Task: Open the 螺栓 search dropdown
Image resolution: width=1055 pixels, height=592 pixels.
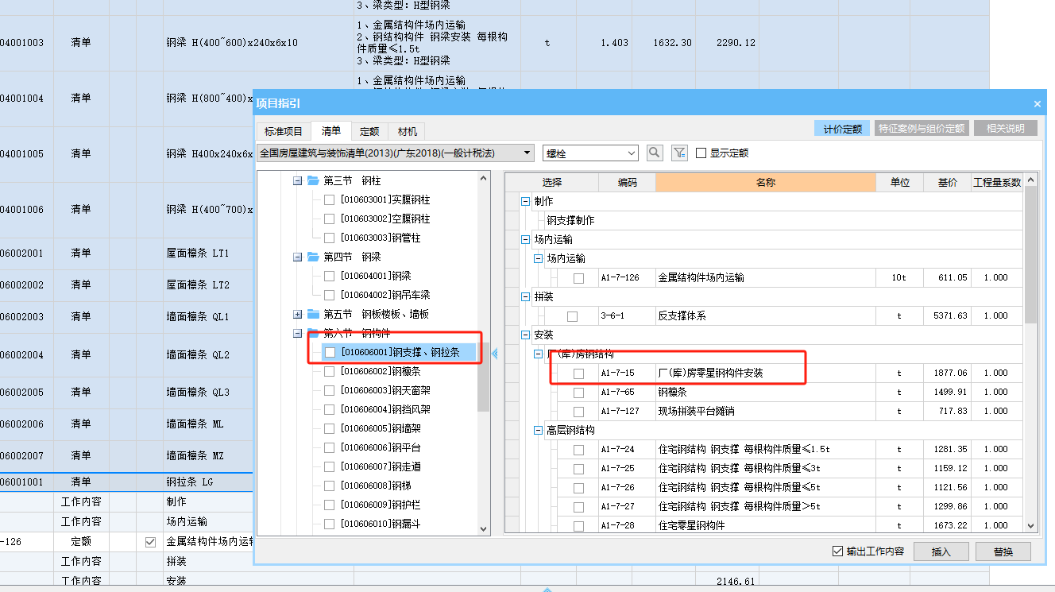Action: click(632, 153)
